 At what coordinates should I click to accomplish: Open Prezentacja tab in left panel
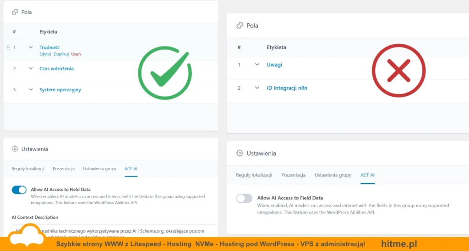point(64,169)
